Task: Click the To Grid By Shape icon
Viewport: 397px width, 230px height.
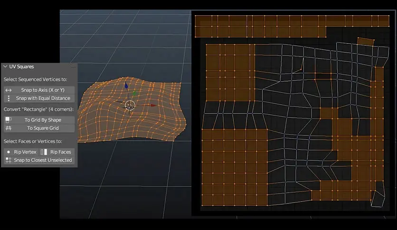Action: (9, 120)
